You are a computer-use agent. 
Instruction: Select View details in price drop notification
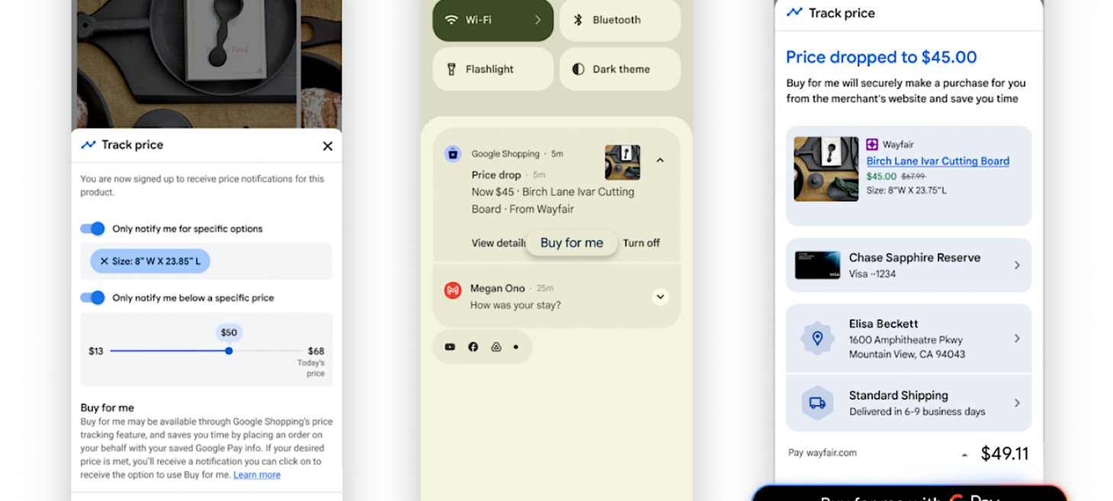498,243
